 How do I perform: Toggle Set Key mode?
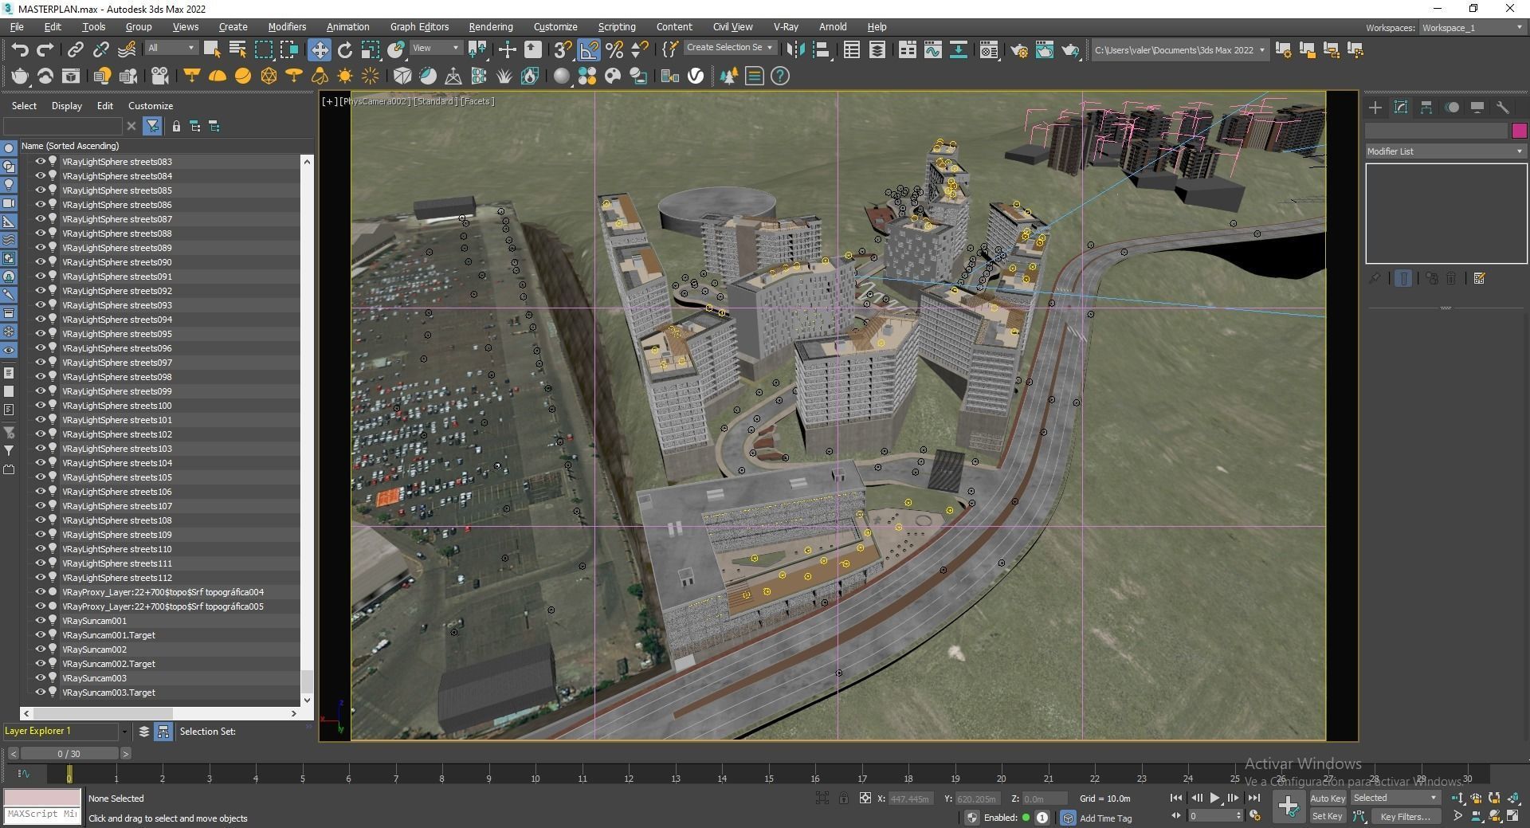[x=1328, y=816]
